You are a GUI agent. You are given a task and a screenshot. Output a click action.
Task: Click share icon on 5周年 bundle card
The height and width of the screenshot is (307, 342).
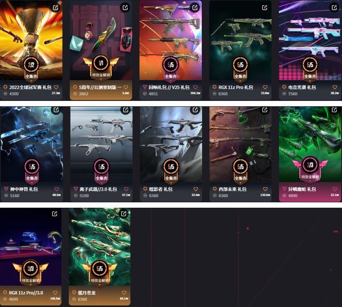point(125,8)
